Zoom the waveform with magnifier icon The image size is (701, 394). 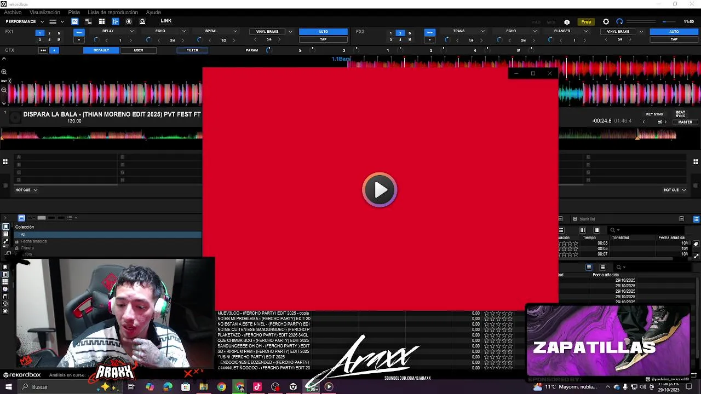[x=4, y=72]
